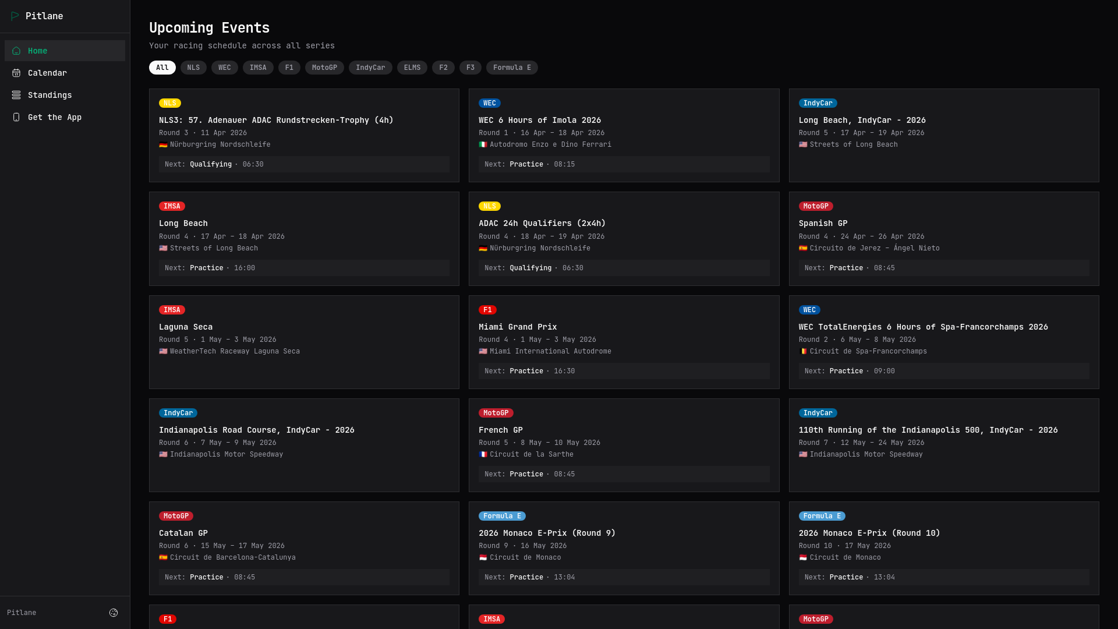Select the All series filter
Screen dimensions: 1118x629
click(x=162, y=68)
